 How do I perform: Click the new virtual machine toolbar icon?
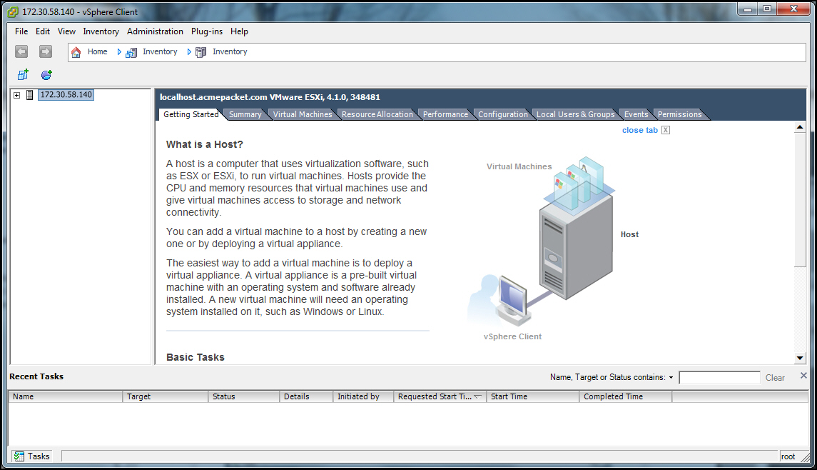point(23,74)
